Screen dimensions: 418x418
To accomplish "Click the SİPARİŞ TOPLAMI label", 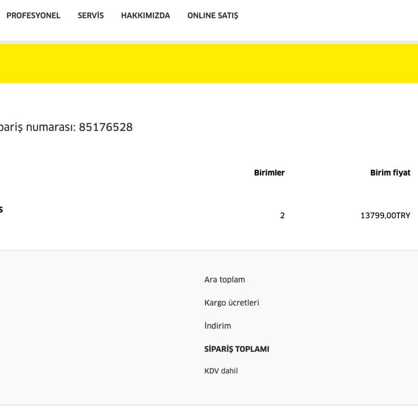I will 237,349.
